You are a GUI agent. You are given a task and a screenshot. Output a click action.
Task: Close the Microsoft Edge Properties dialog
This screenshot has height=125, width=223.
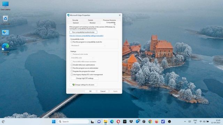point(120,15)
